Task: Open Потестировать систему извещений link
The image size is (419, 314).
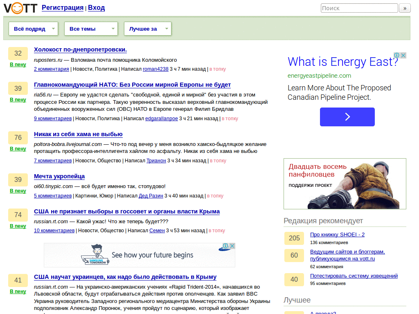Action: click(x=354, y=276)
